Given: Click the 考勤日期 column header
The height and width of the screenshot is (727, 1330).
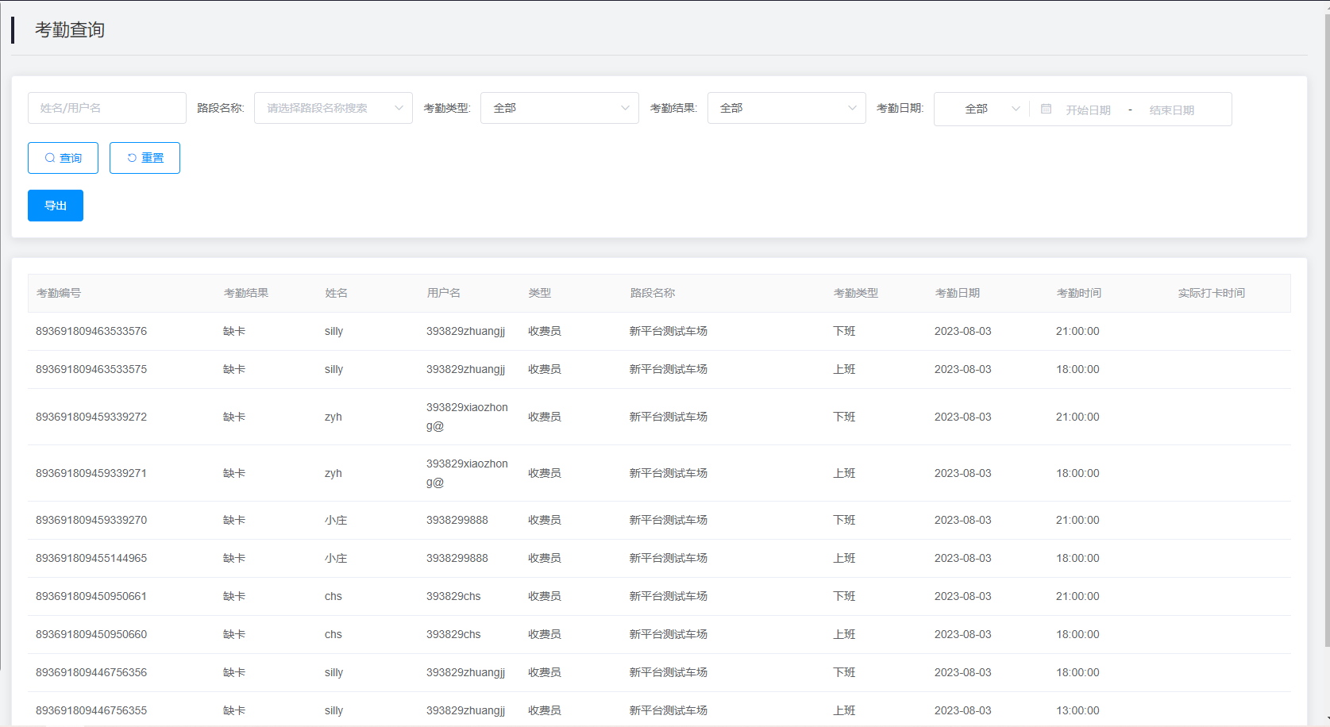Looking at the screenshot, I should 958,293.
